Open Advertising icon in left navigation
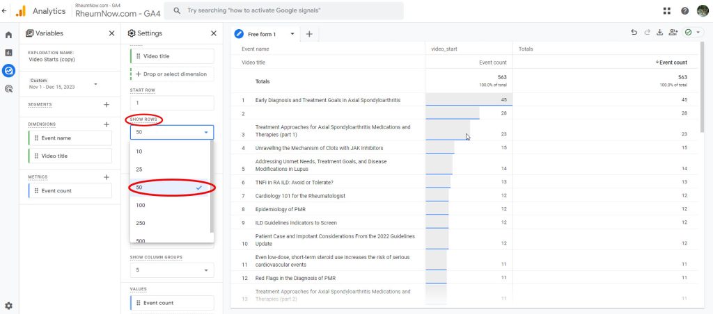The height and width of the screenshot is (314, 713). point(8,88)
